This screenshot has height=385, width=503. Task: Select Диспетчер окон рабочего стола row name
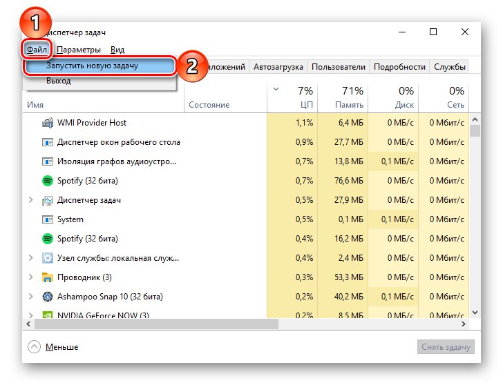118,142
